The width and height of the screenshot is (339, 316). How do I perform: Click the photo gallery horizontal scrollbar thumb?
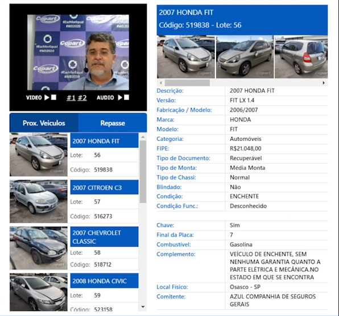(x=187, y=83)
